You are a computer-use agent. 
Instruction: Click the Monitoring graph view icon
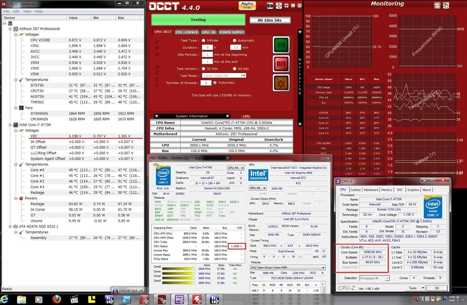(x=437, y=5)
